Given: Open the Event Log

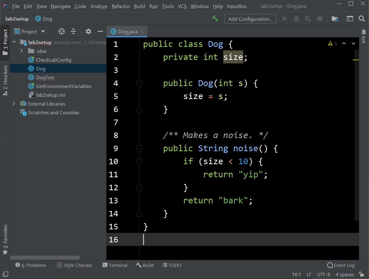Looking at the screenshot, I should pyautogui.click(x=341, y=265).
